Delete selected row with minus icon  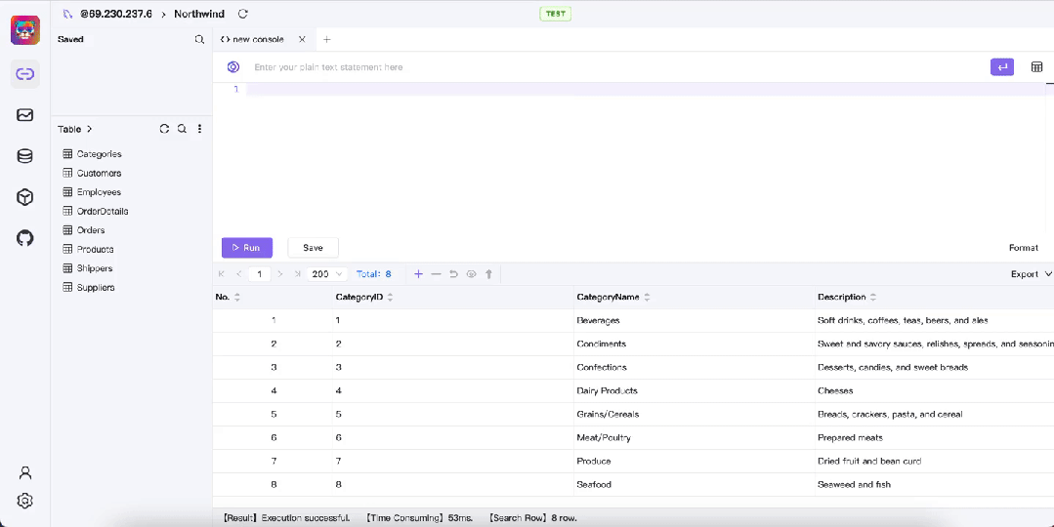click(436, 274)
